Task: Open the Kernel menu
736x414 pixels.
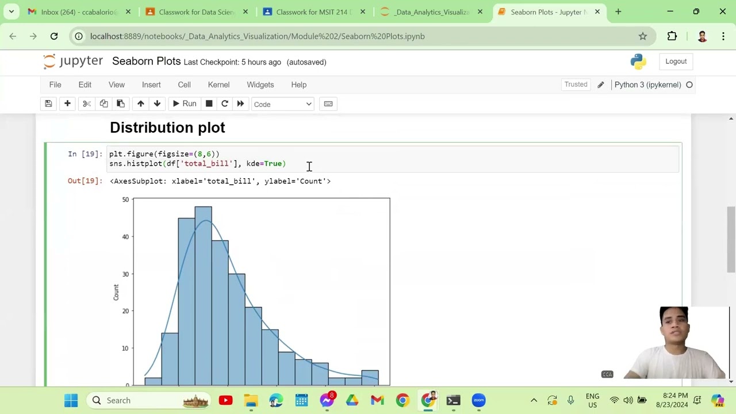Action: click(x=218, y=85)
